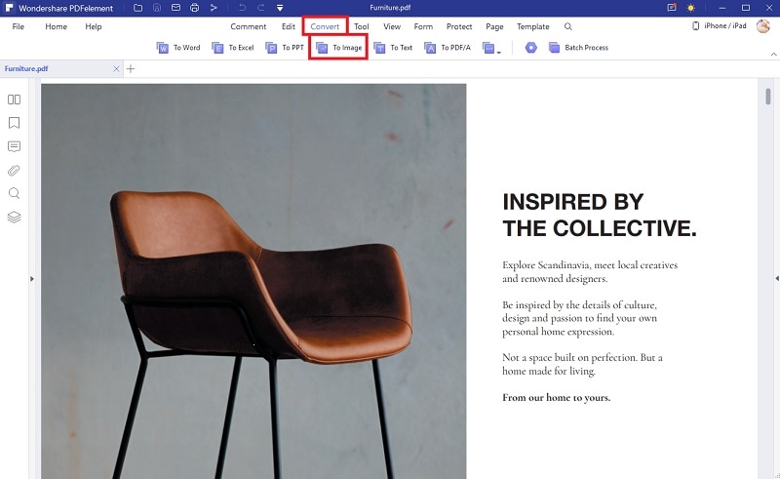Image resolution: width=780 pixels, height=479 pixels.
Task: Convert PDF with To Text
Action: coord(394,47)
